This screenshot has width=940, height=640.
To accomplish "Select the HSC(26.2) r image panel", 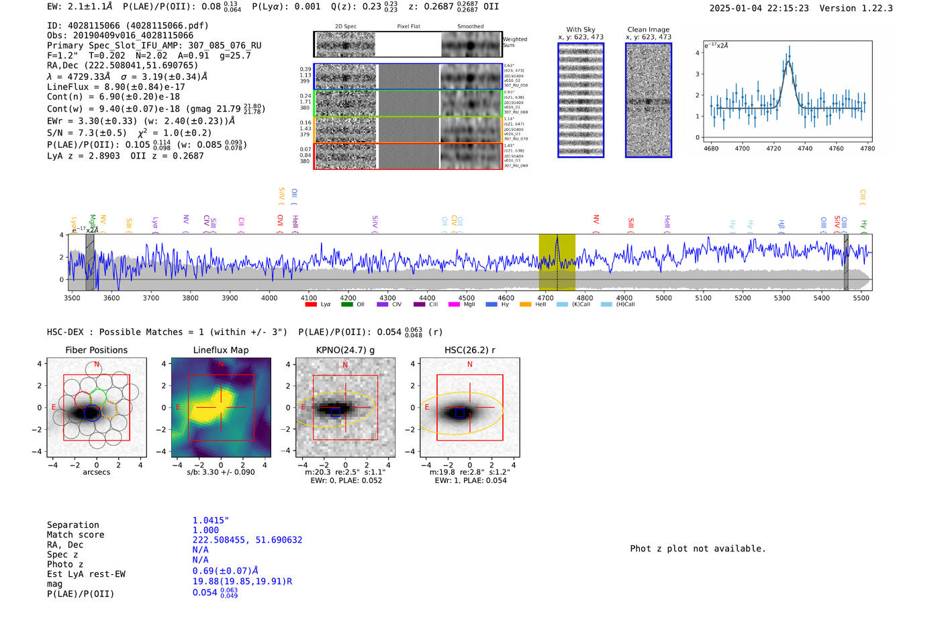I will [469, 408].
